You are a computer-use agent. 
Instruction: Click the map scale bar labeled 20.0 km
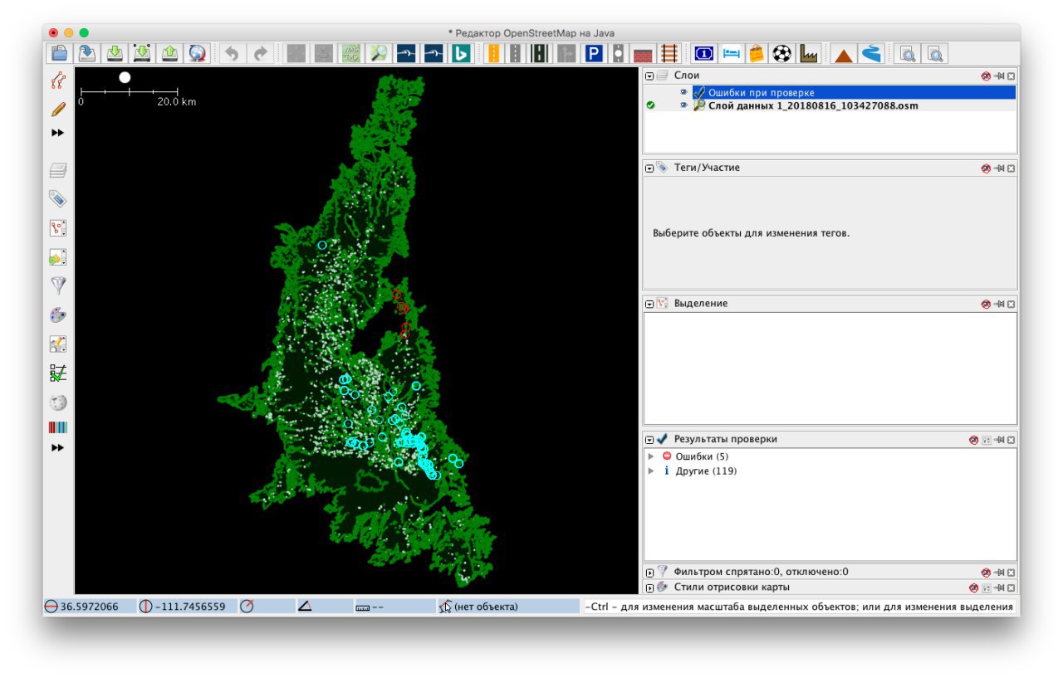point(138,95)
